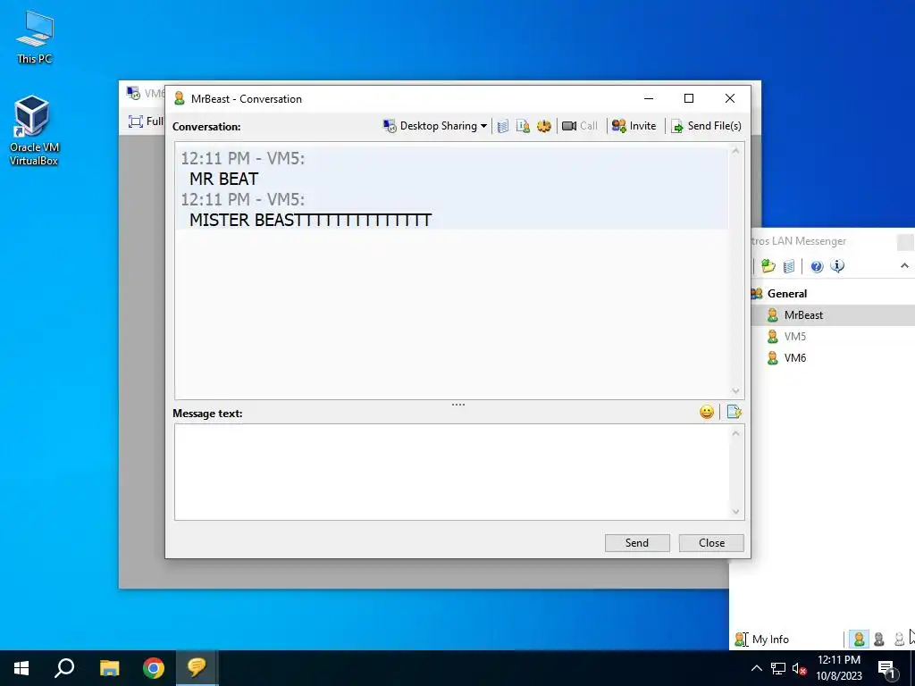Open My Info in messenger status bar
915x686 pixels.
tap(762, 640)
